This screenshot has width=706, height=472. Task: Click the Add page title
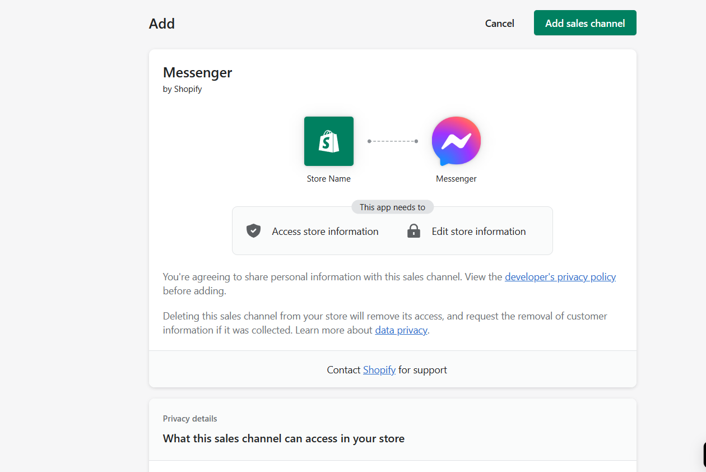tap(162, 24)
